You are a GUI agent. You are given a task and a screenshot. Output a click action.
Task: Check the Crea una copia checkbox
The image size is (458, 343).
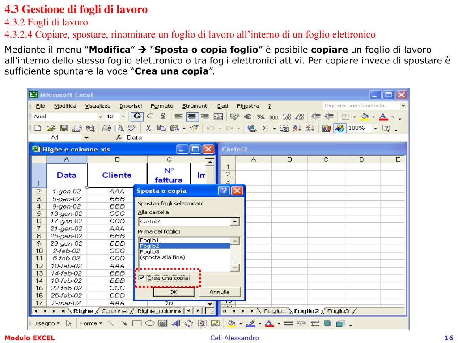pyautogui.click(x=142, y=278)
